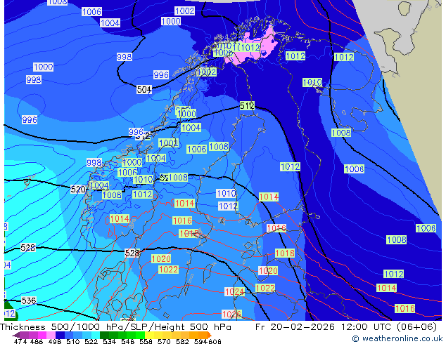Click the legend value 510

pyautogui.click(x=73, y=341)
